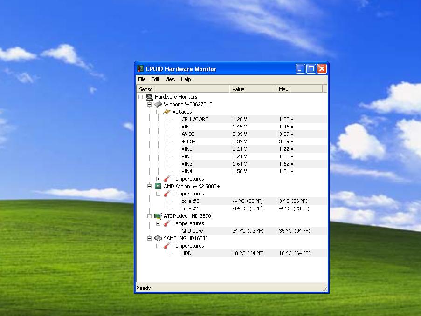Expand the Winbond Temperatures section
Screen dimensions: 421x316
(158, 179)
